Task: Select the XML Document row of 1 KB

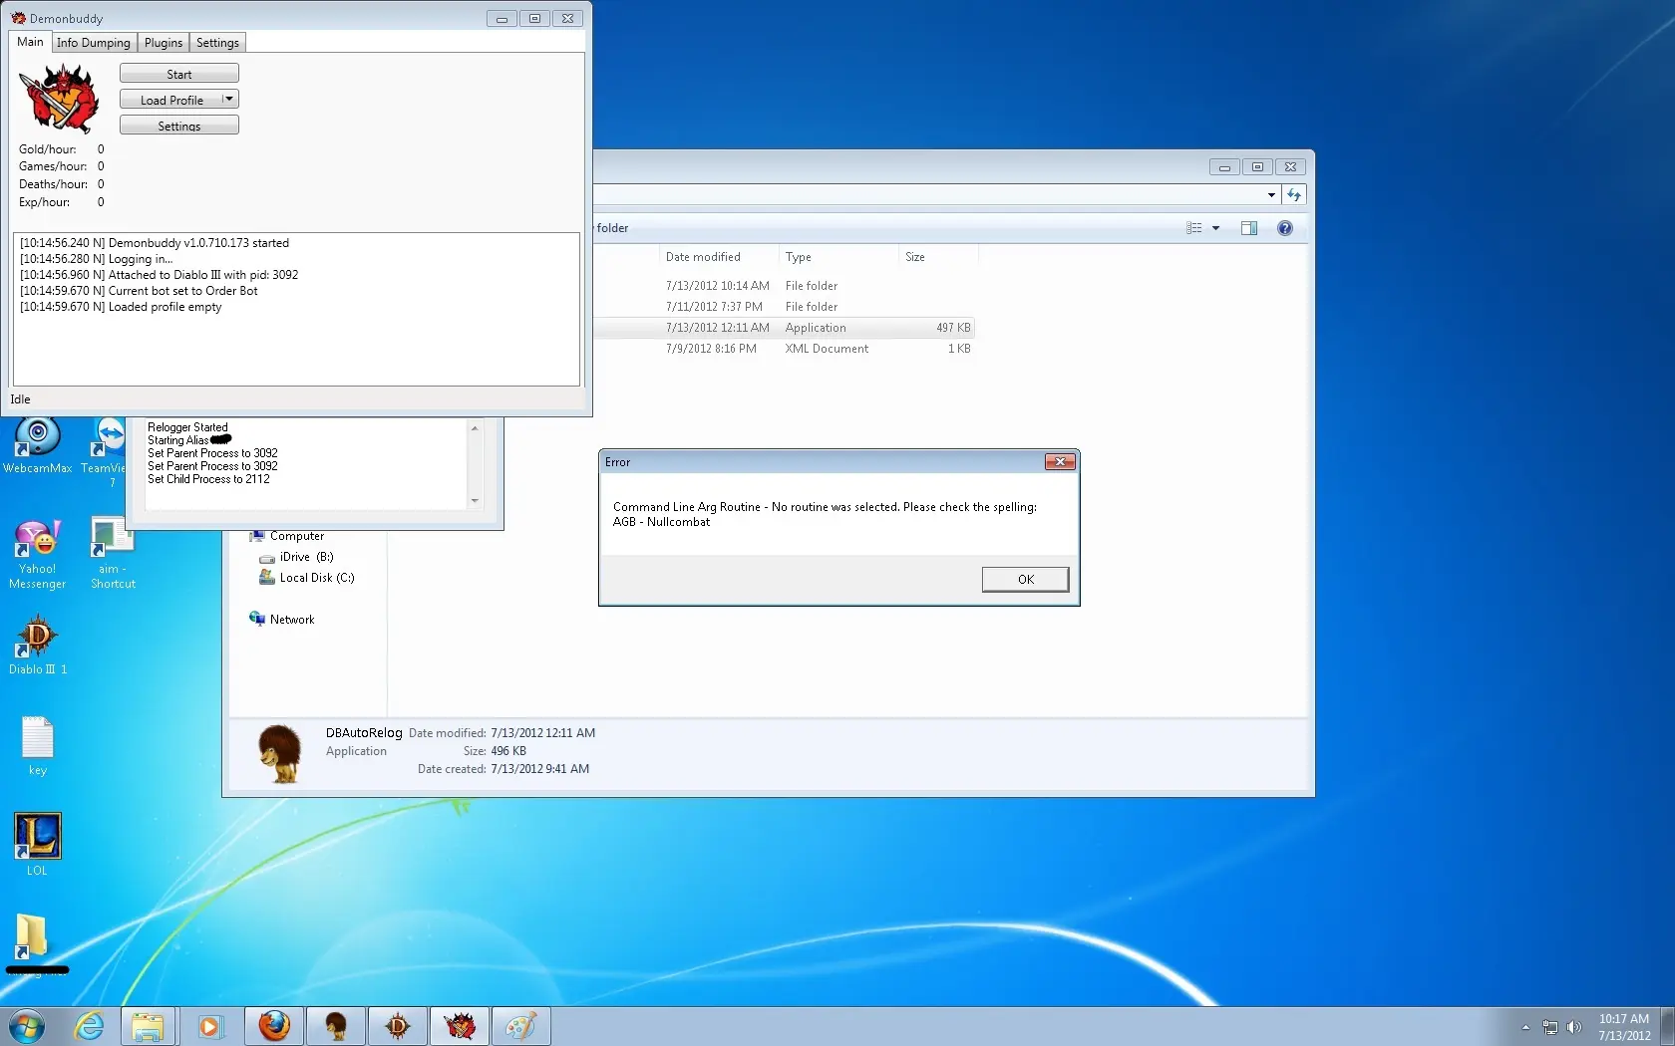Action: pos(784,349)
